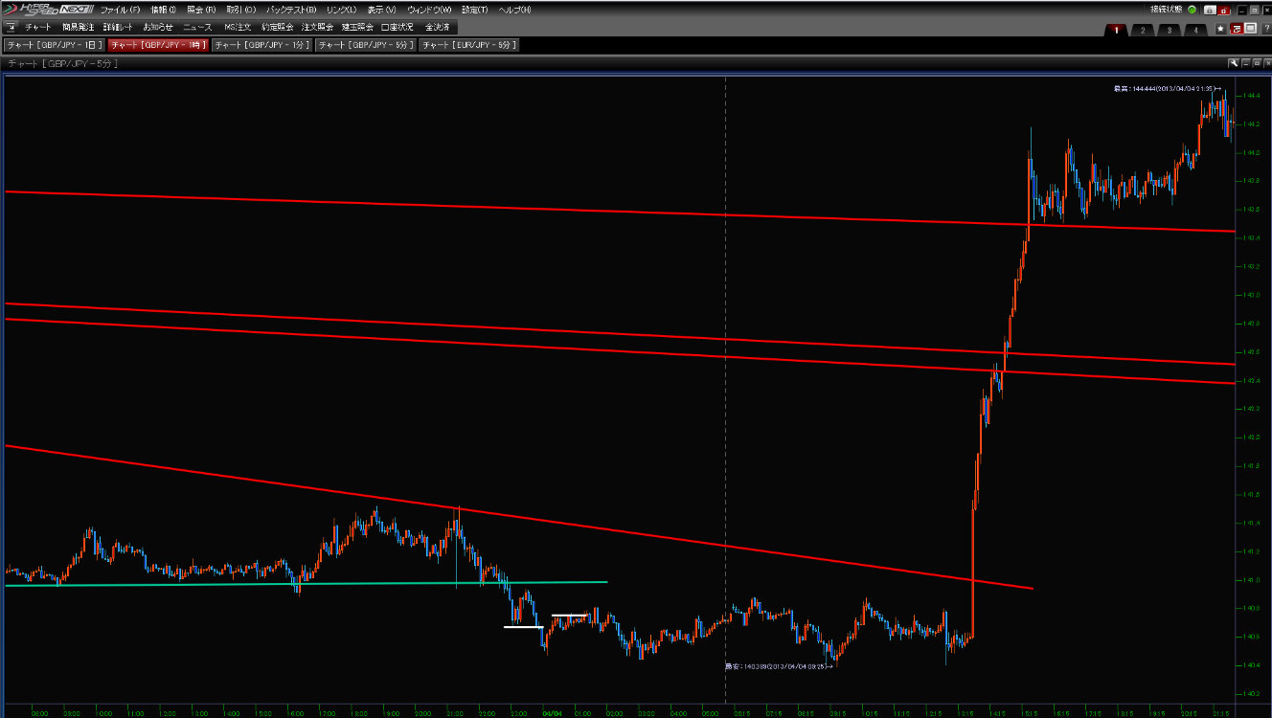This screenshot has width=1272, height=718.
Task: Click the green horizontal support line
Action: [307, 583]
